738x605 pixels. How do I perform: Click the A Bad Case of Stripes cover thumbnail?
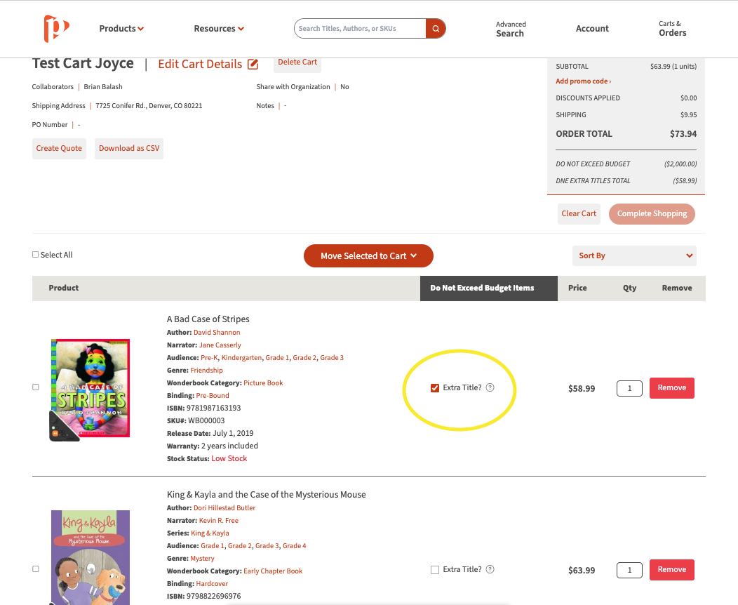click(90, 390)
